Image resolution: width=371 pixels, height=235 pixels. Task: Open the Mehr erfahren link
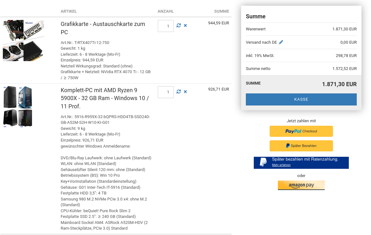281,165
